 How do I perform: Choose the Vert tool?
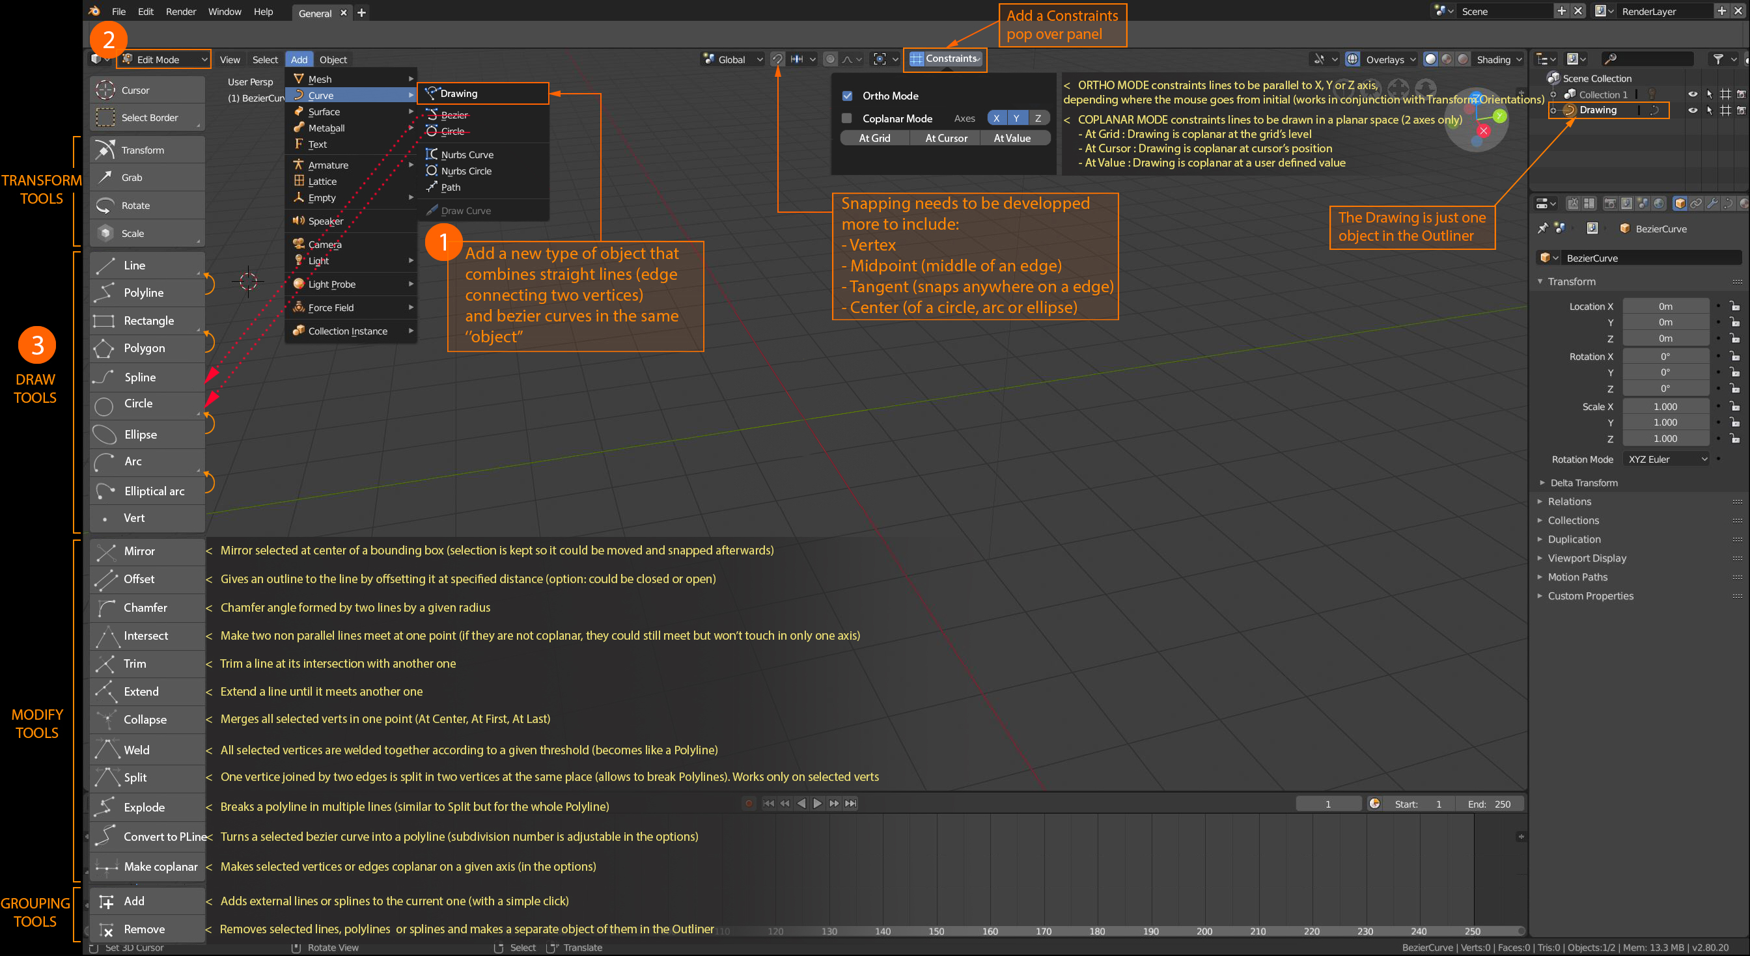146,518
